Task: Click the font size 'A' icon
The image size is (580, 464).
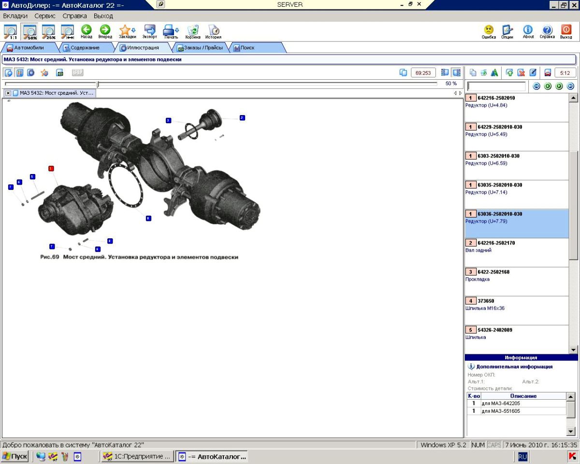Action: (x=494, y=72)
